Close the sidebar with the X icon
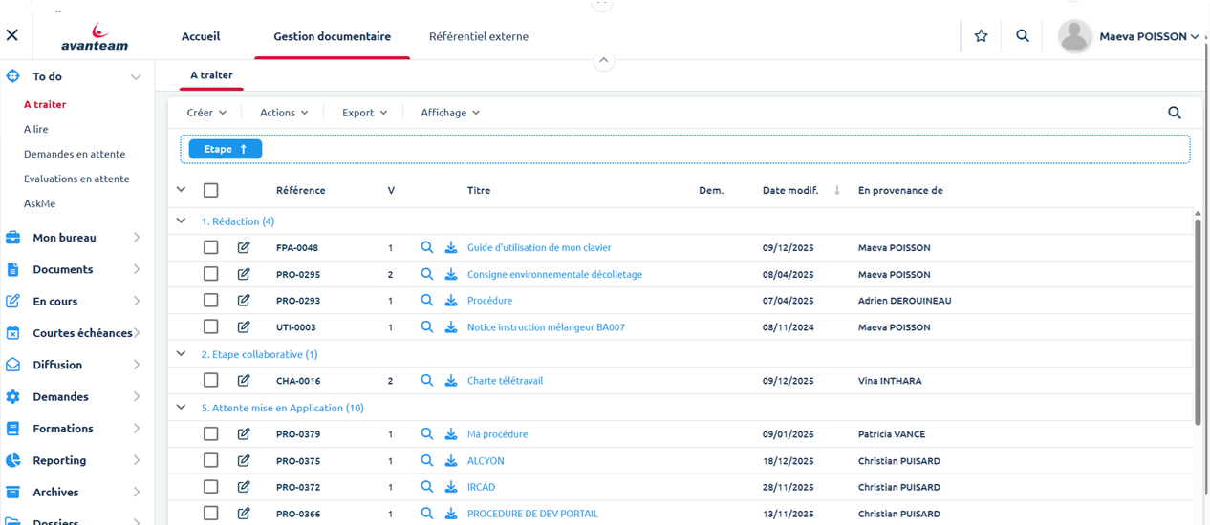 [x=12, y=35]
